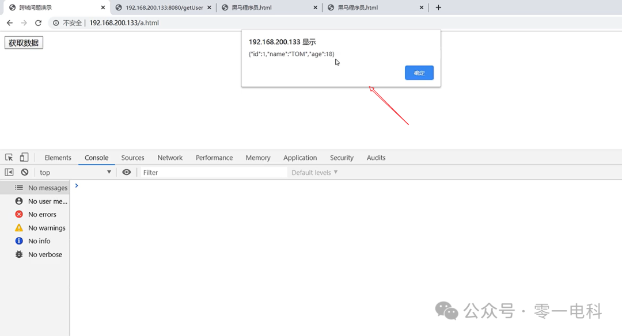Select the No errors console filter

41,214
